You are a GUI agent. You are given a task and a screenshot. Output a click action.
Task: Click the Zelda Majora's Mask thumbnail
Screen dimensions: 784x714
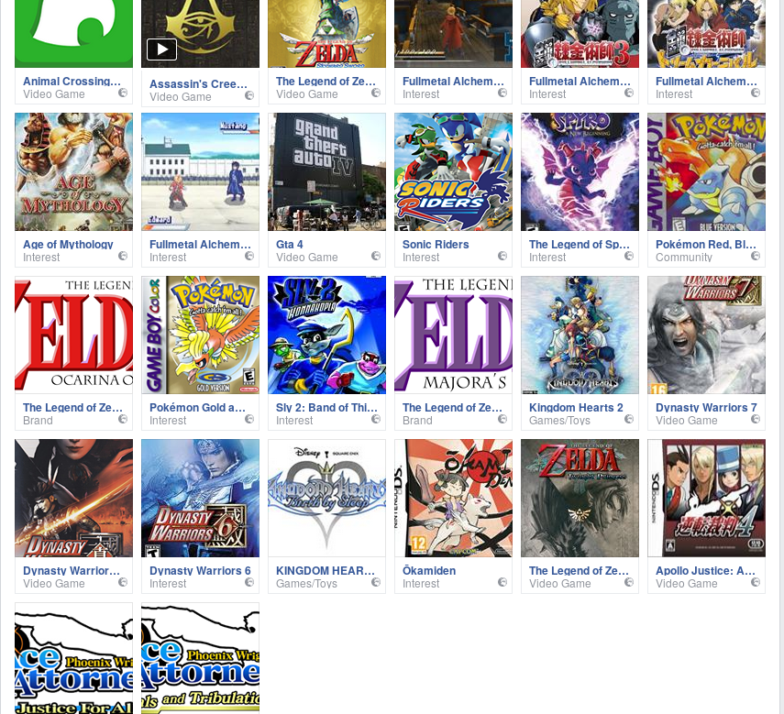click(454, 335)
